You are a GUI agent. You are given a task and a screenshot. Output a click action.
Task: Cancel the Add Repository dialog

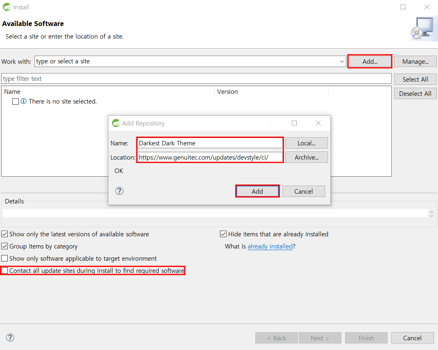point(304,191)
